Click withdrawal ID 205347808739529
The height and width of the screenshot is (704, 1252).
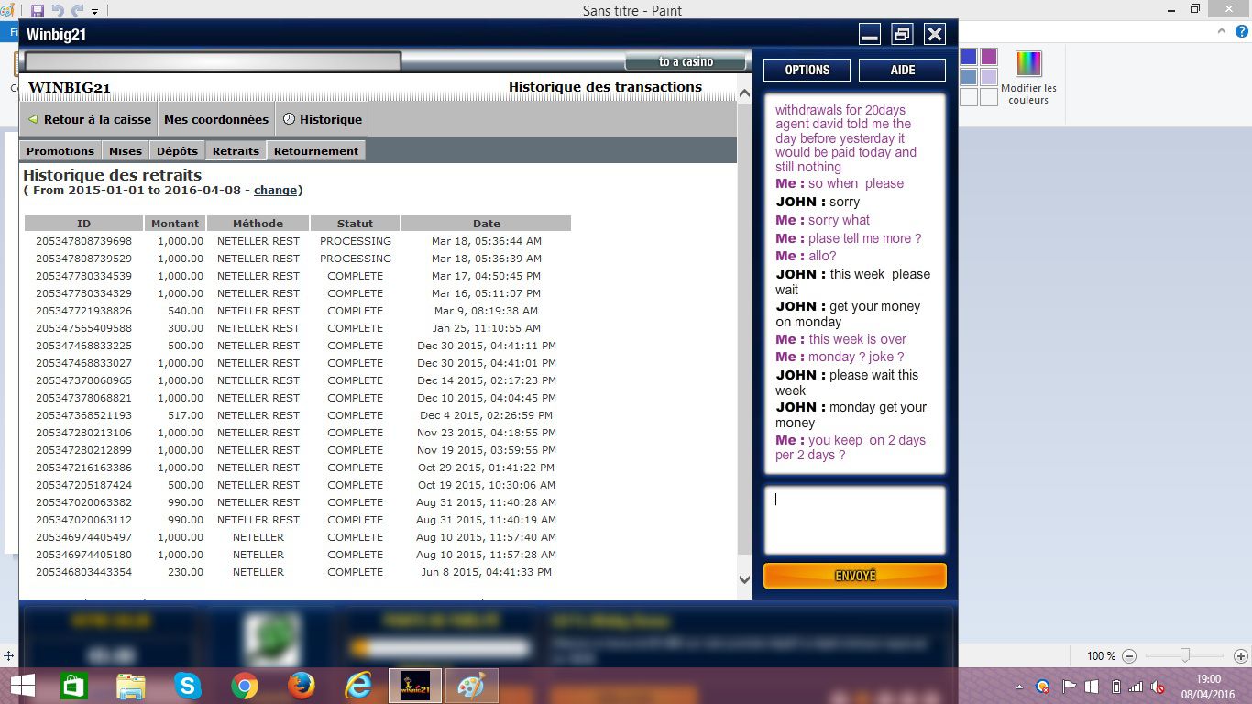(83, 258)
